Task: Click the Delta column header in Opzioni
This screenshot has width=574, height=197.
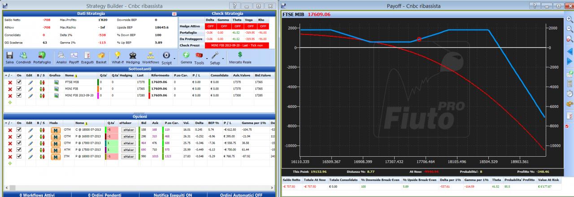Action: (x=200, y=123)
